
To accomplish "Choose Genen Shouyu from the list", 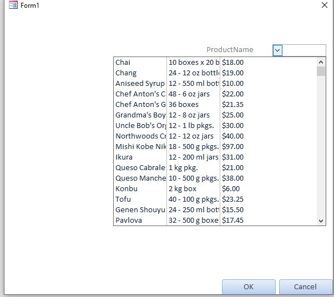I will point(215,210).
